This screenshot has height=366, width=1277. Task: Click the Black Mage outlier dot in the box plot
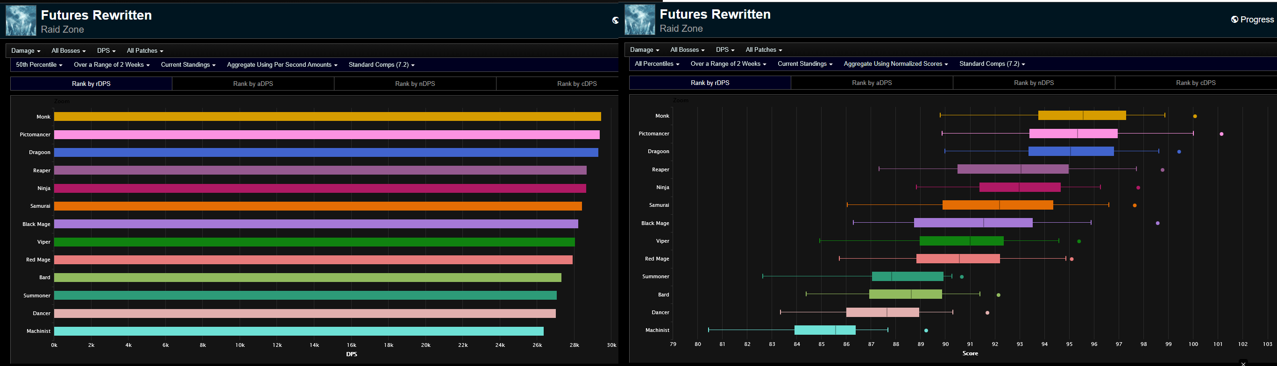(x=1158, y=223)
